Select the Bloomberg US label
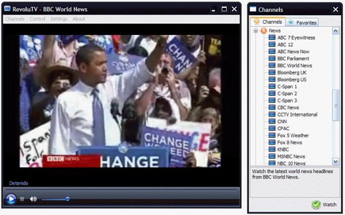 pos(292,80)
